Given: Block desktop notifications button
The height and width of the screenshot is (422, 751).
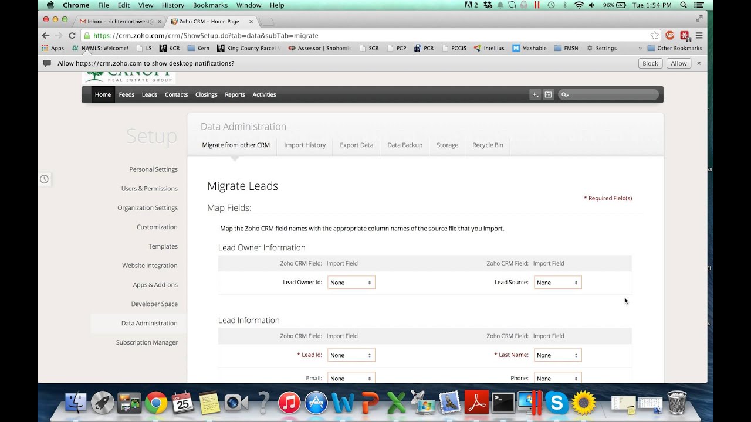Looking at the screenshot, I should click(650, 63).
